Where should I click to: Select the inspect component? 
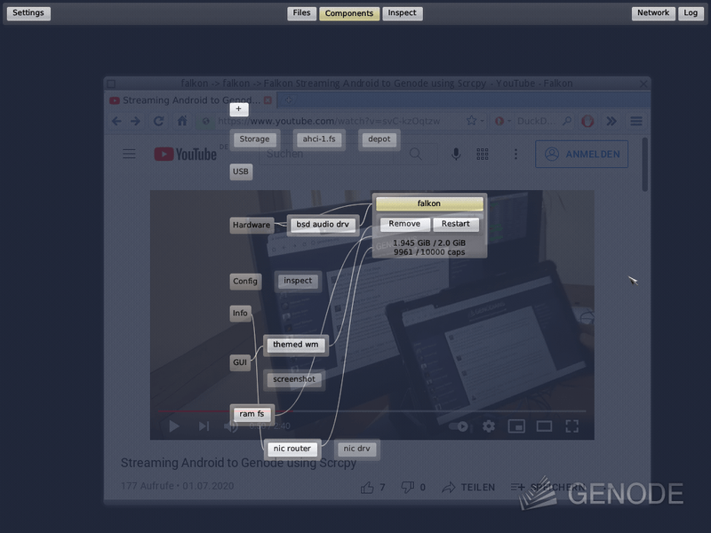pyautogui.click(x=298, y=281)
